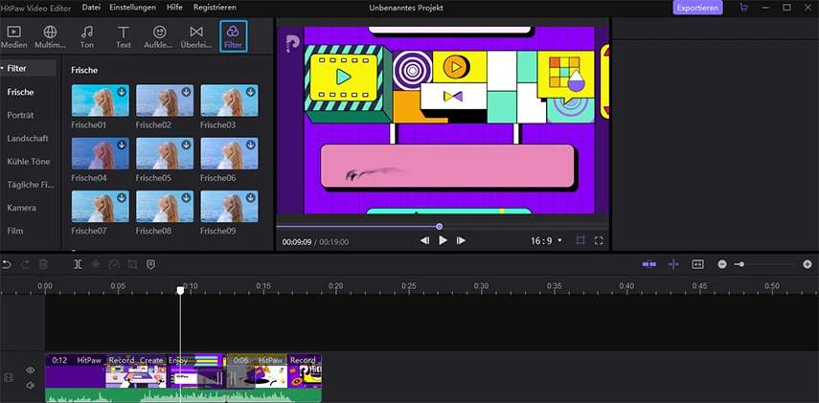This screenshot has height=403, width=819.
Task: Click the freeze frame icon
Action: (96, 264)
